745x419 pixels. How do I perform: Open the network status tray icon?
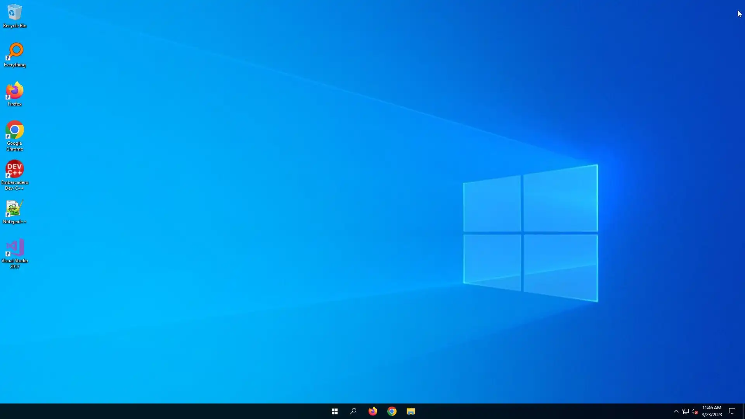[686, 411]
